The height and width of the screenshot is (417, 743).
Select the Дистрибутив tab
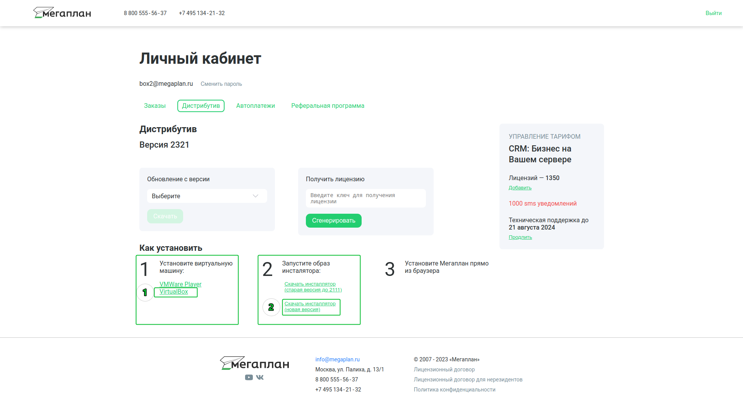[201, 106]
